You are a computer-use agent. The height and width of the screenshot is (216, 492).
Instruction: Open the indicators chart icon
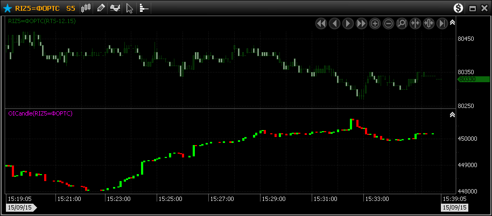[x=115, y=8]
